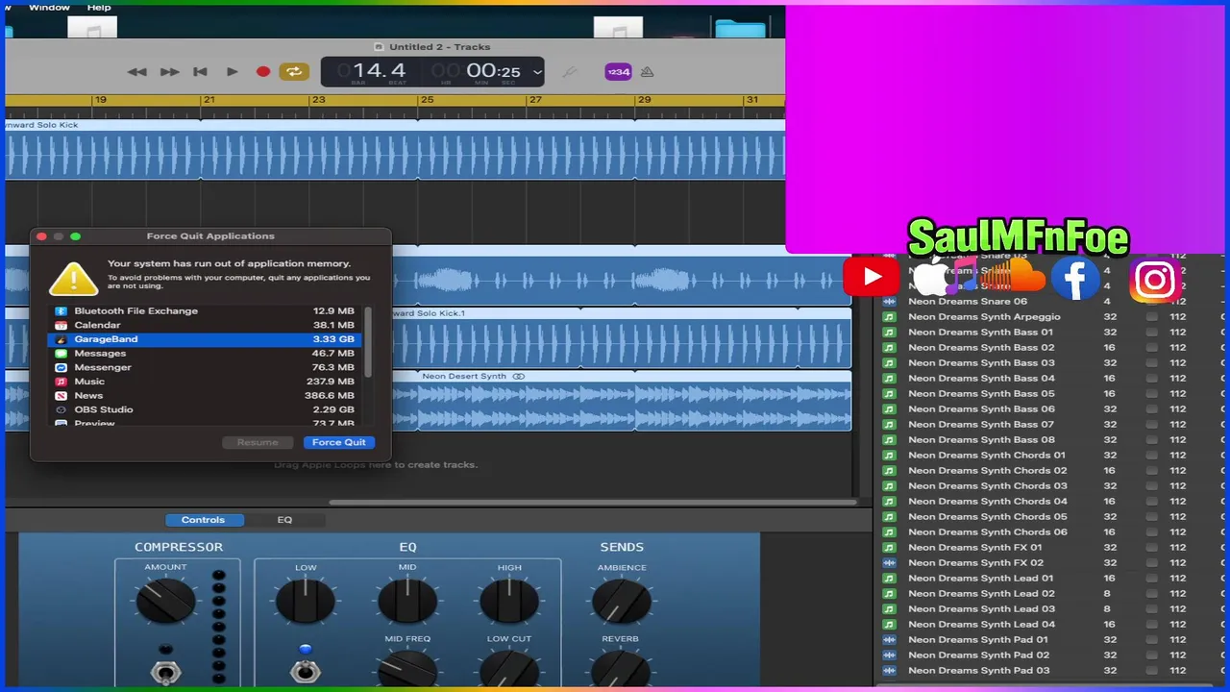Click the News app icon in list

click(x=61, y=395)
